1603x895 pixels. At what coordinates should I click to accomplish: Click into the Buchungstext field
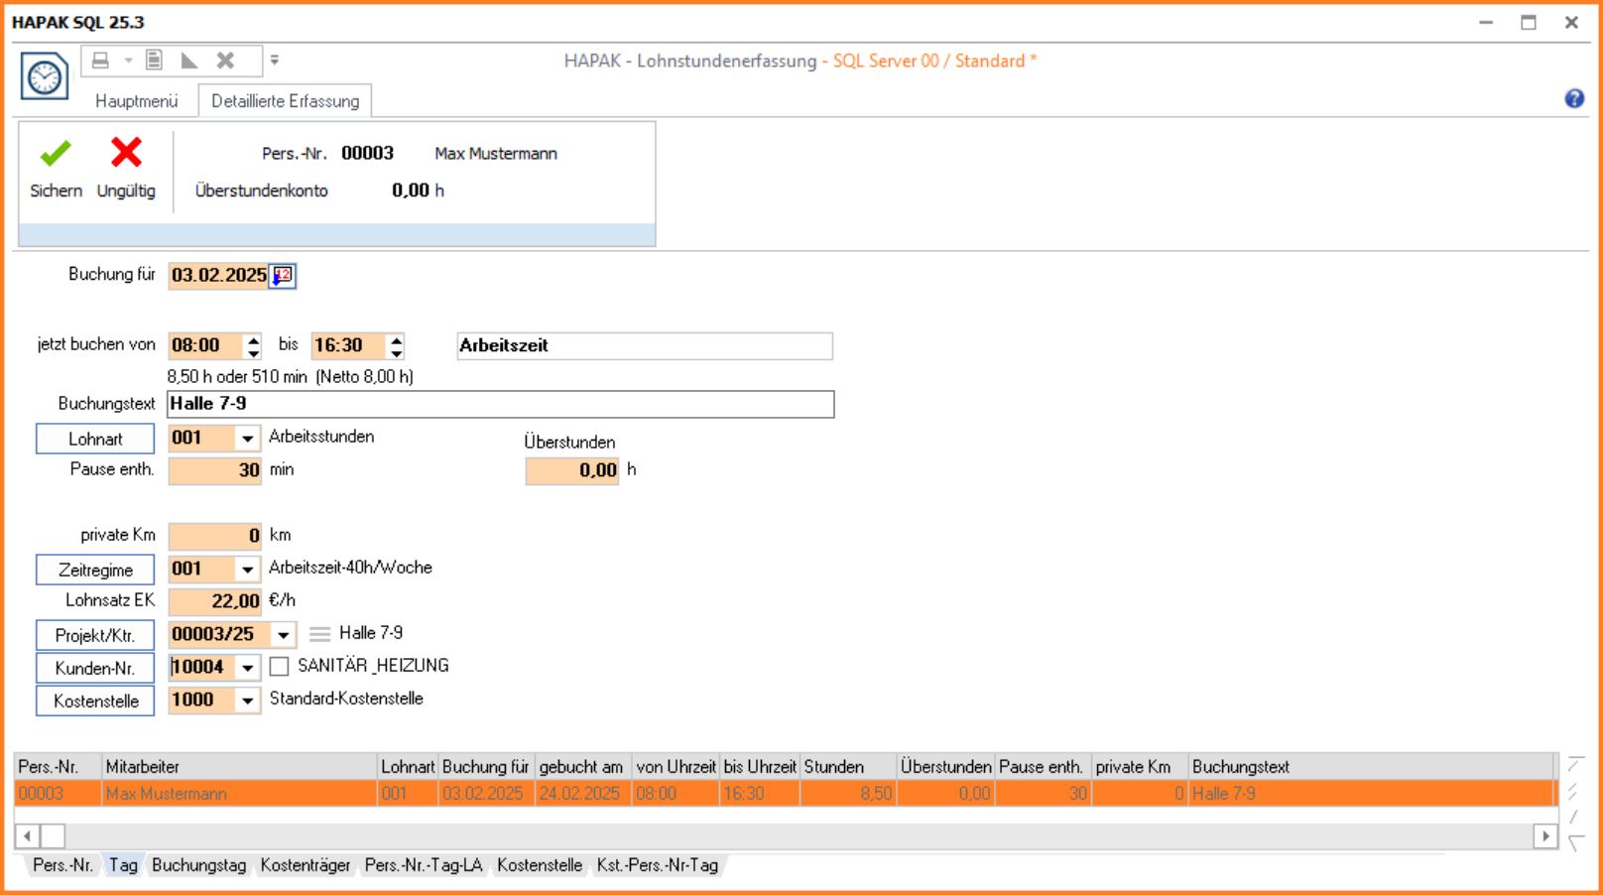coord(500,404)
